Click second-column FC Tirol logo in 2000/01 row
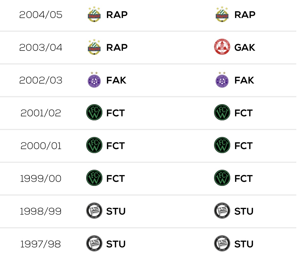 pyautogui.click(x=222, y=145)
